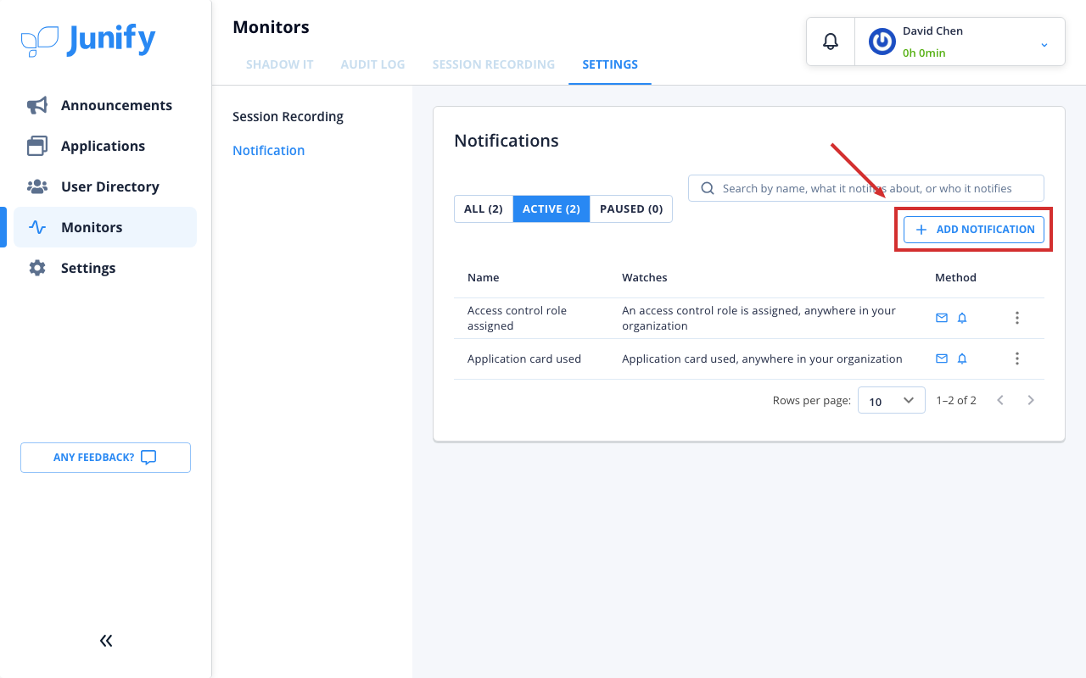Collapse the sidebar with double chevron
The width and height of the screenshot is (1086, 678).
(106, 641)
